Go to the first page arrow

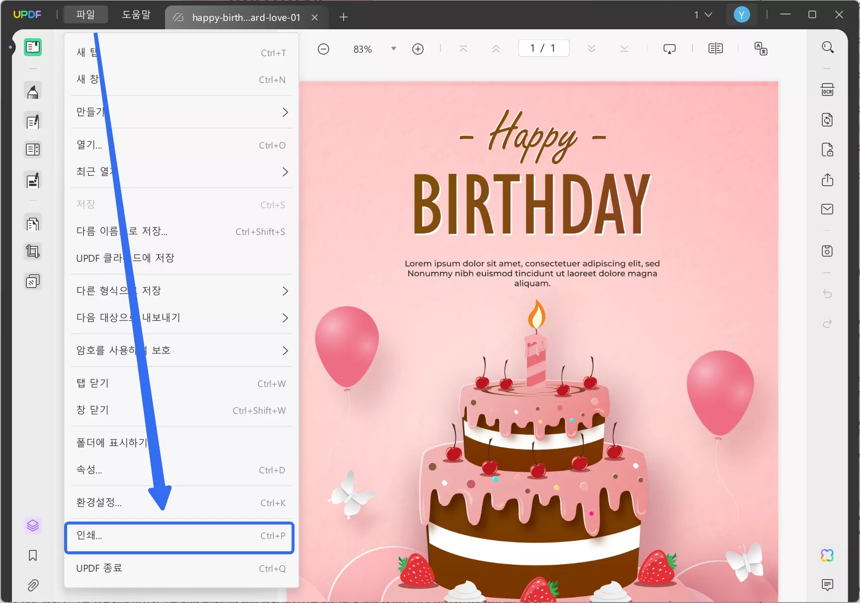[x=463, y=49]
